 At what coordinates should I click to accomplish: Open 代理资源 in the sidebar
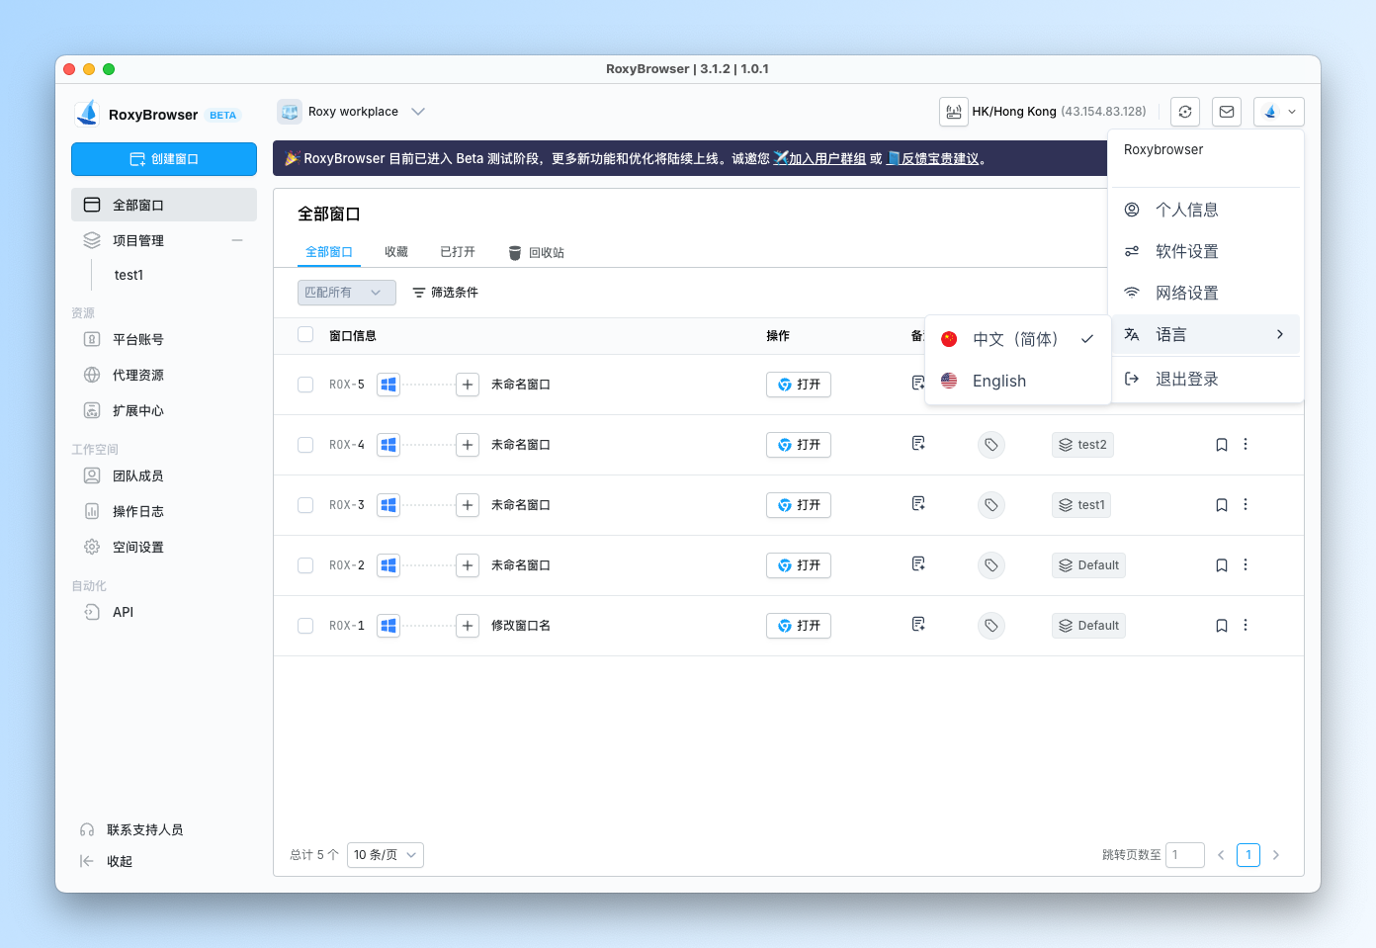pos(164,375)
